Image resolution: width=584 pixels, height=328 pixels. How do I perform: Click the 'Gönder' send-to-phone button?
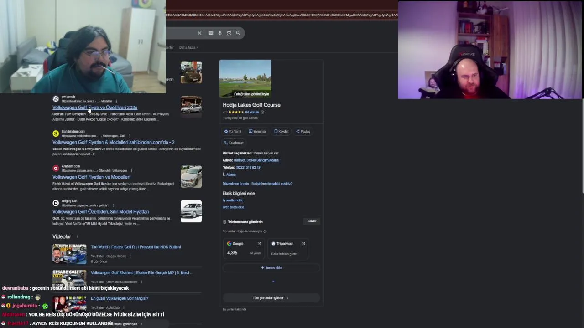click(312, 221)
